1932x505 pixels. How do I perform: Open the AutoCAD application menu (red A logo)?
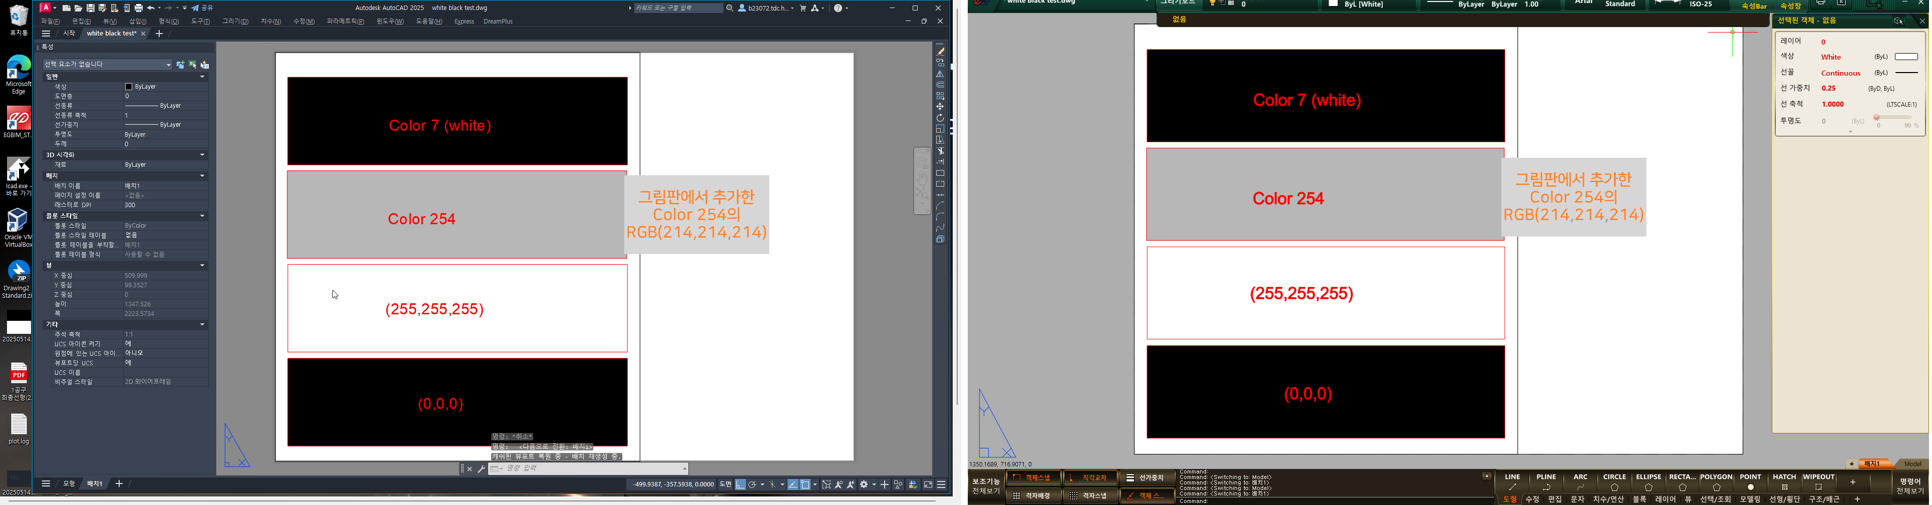click(x=46, y=8)
